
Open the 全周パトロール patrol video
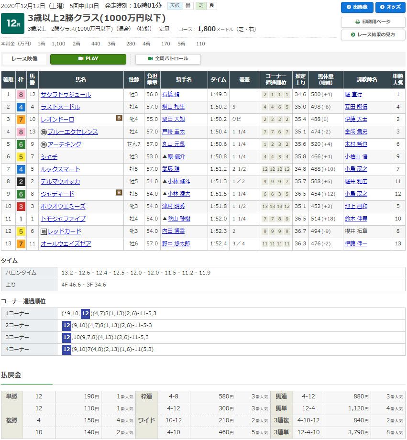(x=168, y=59)
